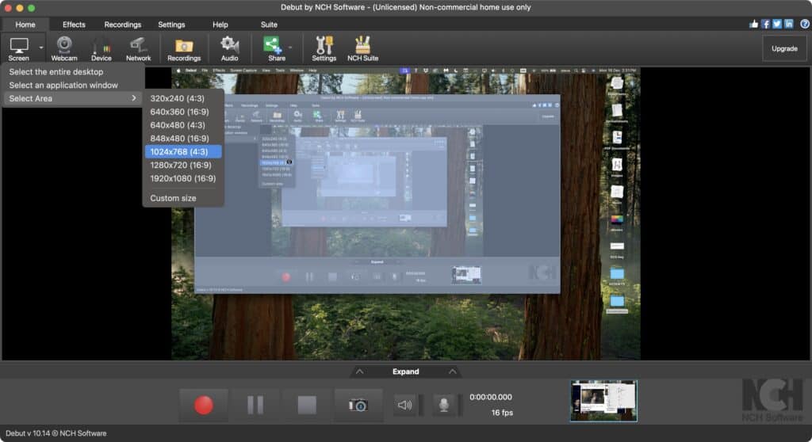Viewport: 812px width, 442px height.
Task: Click the pause recording button
Action: pyautogui.click(x=255, y=405)
